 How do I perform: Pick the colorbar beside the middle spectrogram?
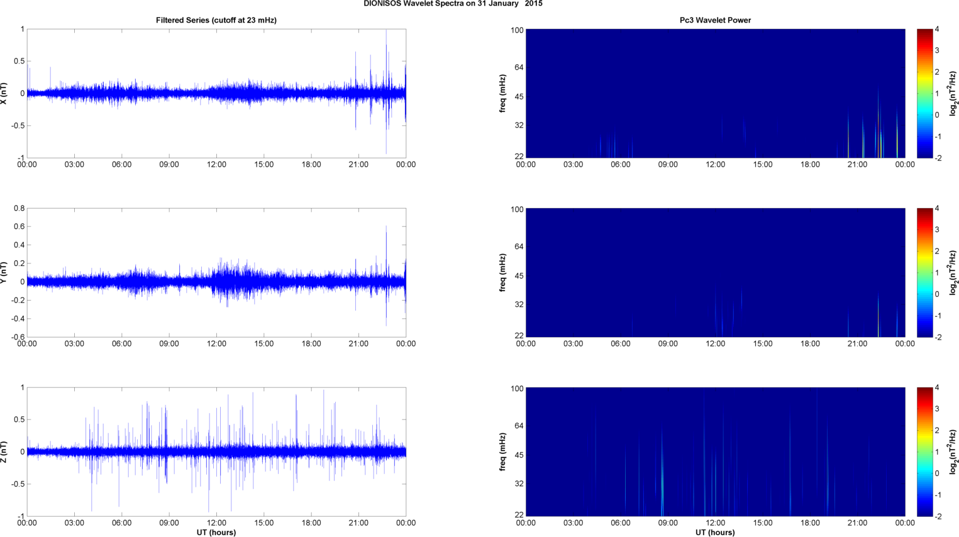[x=924, y=272]
